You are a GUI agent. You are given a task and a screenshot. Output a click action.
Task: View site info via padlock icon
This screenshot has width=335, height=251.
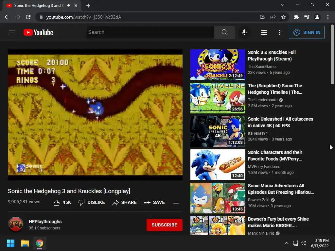[41, 17]
